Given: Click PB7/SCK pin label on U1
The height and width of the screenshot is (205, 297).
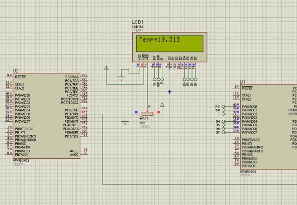Looking at the screenshot, I should click(x=248, y=166).
